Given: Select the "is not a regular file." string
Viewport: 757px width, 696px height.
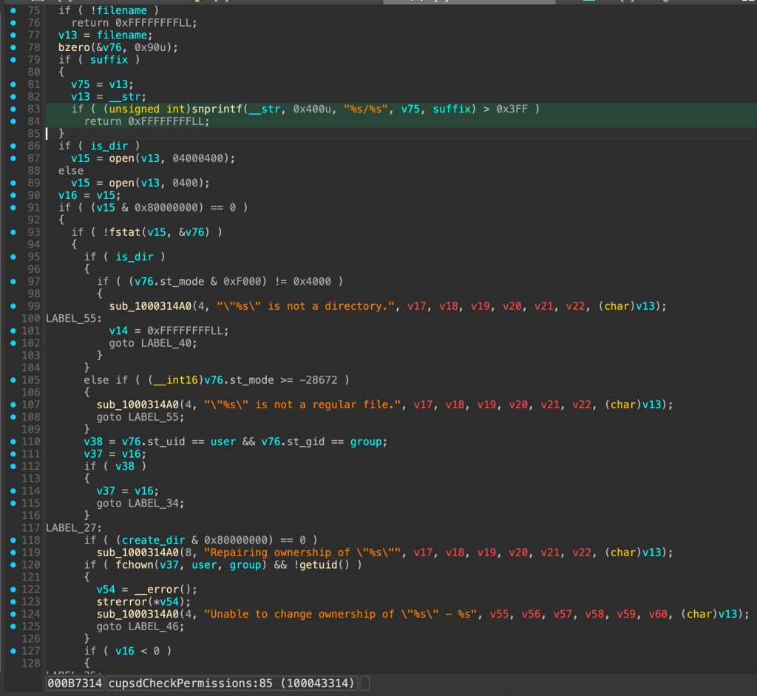Looking at the screenshot, I should (302, 405).
